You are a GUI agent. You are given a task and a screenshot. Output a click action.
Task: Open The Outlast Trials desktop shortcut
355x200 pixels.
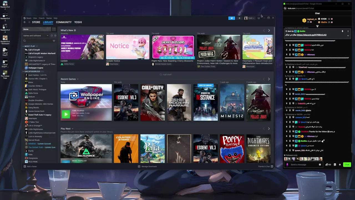tap(5, 74)
